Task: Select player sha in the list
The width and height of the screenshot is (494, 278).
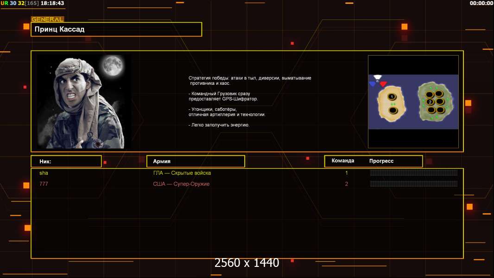Action: pos(44,173)
